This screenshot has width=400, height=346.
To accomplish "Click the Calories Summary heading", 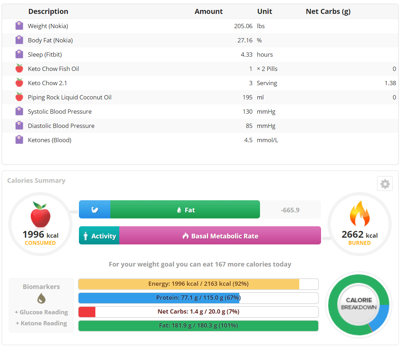I will [36, 181].
